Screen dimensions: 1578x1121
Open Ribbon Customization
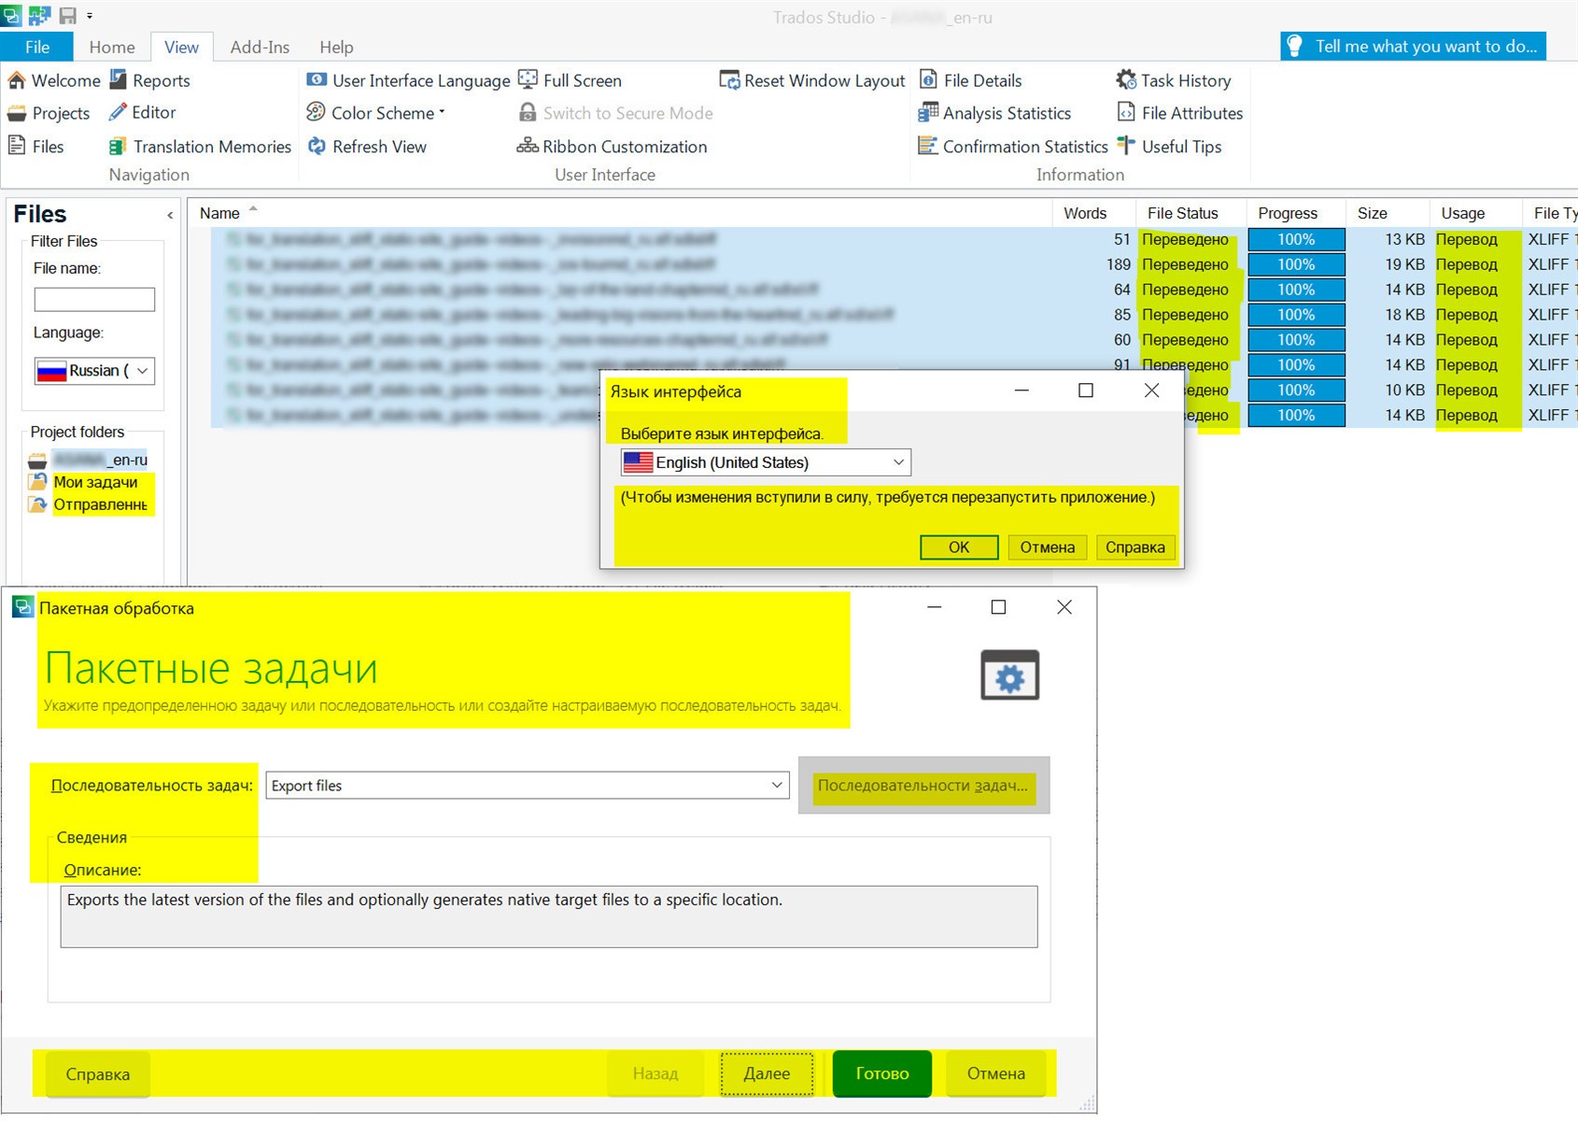coord(612,147)
